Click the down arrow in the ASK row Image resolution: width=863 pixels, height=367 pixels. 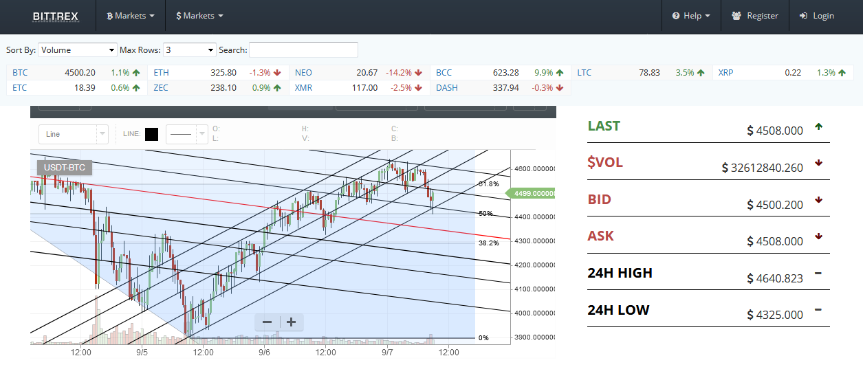pyautogui.click(x=818, y=236)
